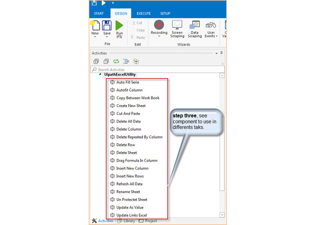Screen dimensions: 316x225
Task: Click the Paste command in Edit group
Action: pyautogui.click(x=138, y=37)
